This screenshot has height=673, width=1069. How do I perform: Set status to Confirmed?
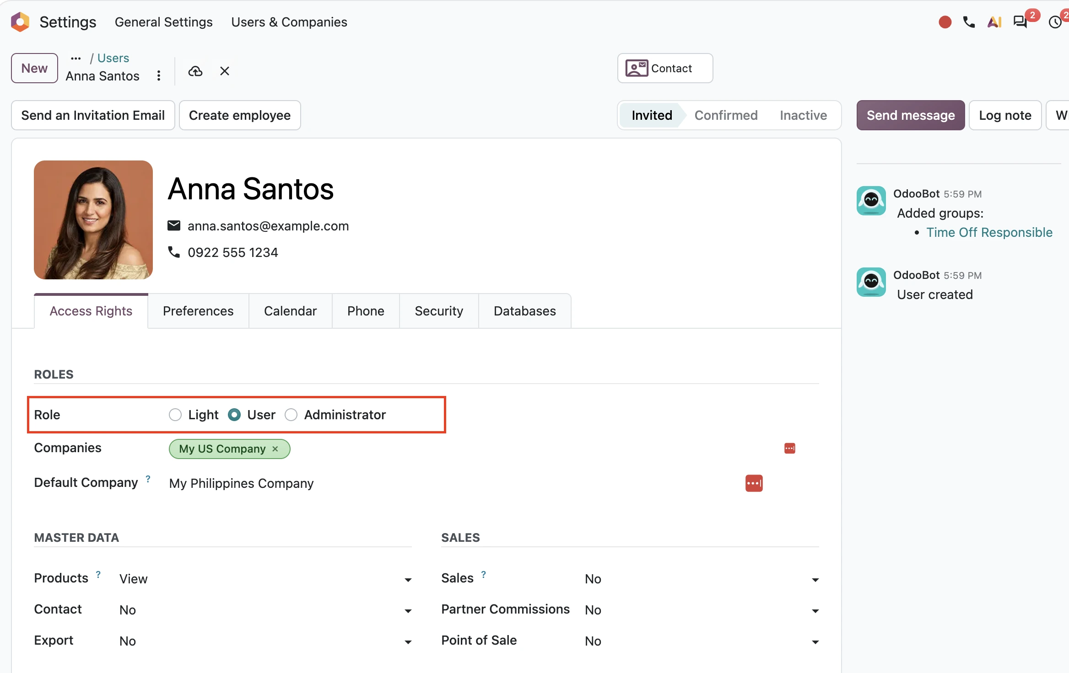[726, 115]
